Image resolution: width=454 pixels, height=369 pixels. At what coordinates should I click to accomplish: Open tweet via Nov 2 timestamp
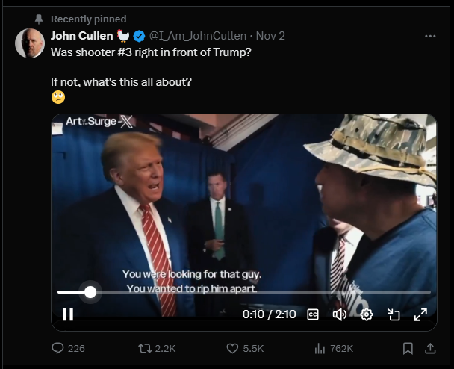click(270, 36)
